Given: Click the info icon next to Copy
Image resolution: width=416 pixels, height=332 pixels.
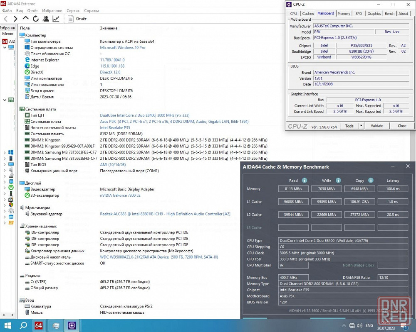Looking at the screenshot, I should [x=371, y=181].
